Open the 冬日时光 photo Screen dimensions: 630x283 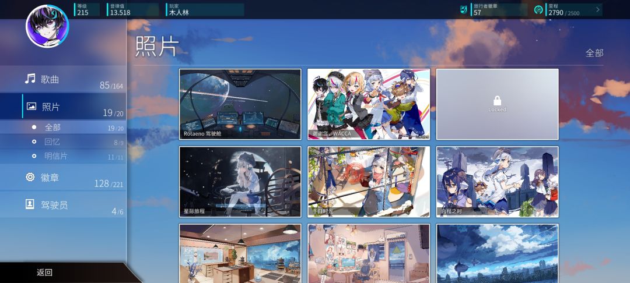tap(369, 182)
